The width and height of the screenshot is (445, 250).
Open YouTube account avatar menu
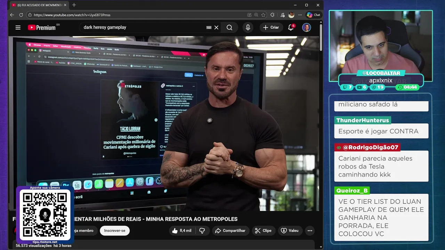click(x=306, y=27)
